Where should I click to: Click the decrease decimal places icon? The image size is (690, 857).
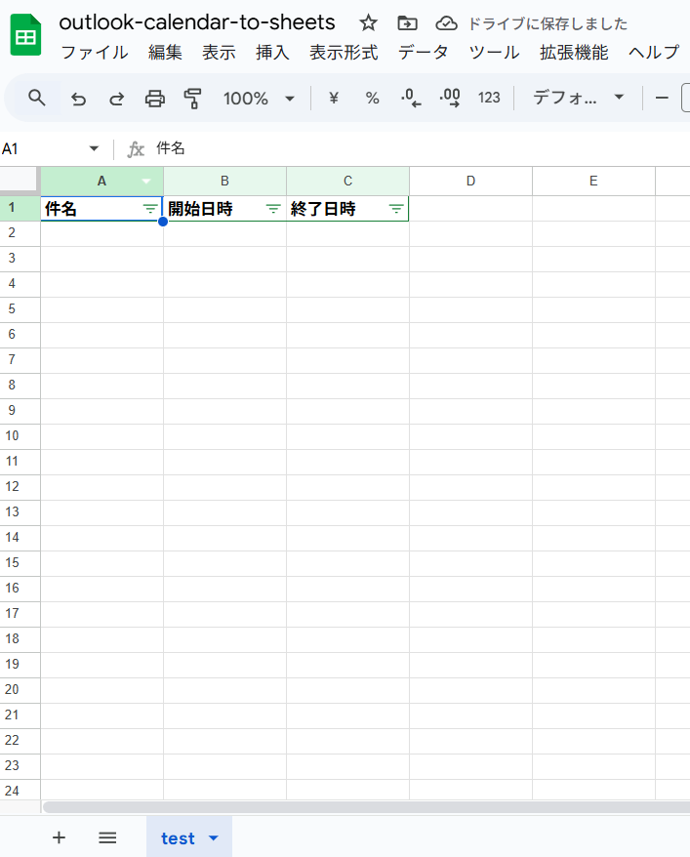click(x=411, y=98)
